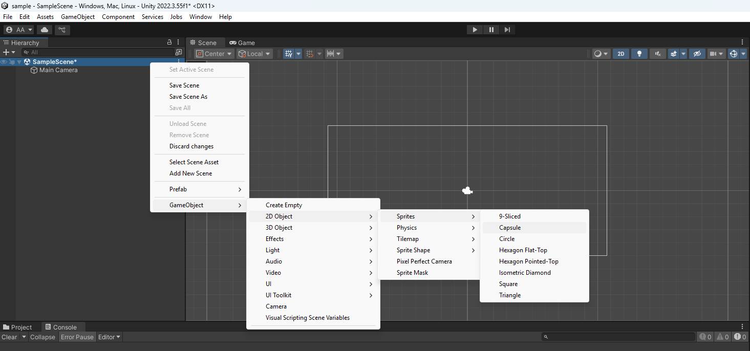Choose Create Empty in context menu
The height and width of the screenshot is (351, 750).
313,205
